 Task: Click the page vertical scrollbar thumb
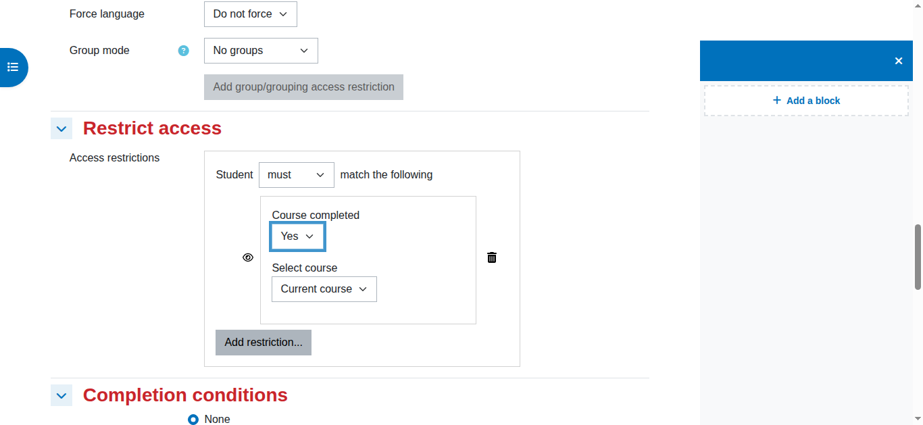click(x=918, y=257)
